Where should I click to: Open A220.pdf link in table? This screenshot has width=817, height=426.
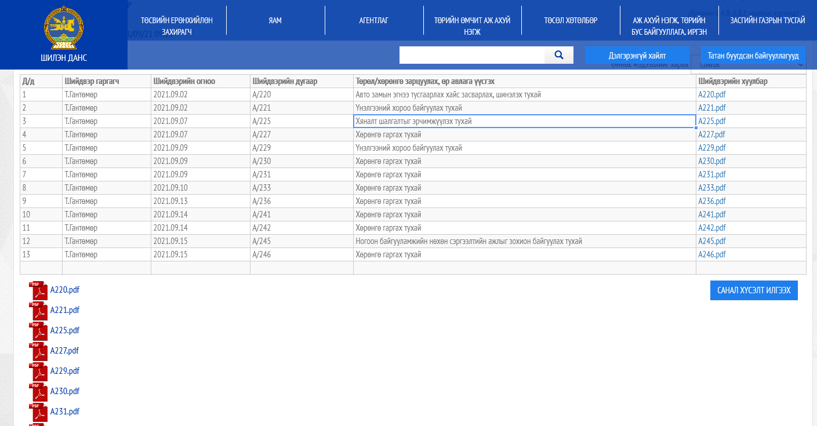click(x=712, y=94)
